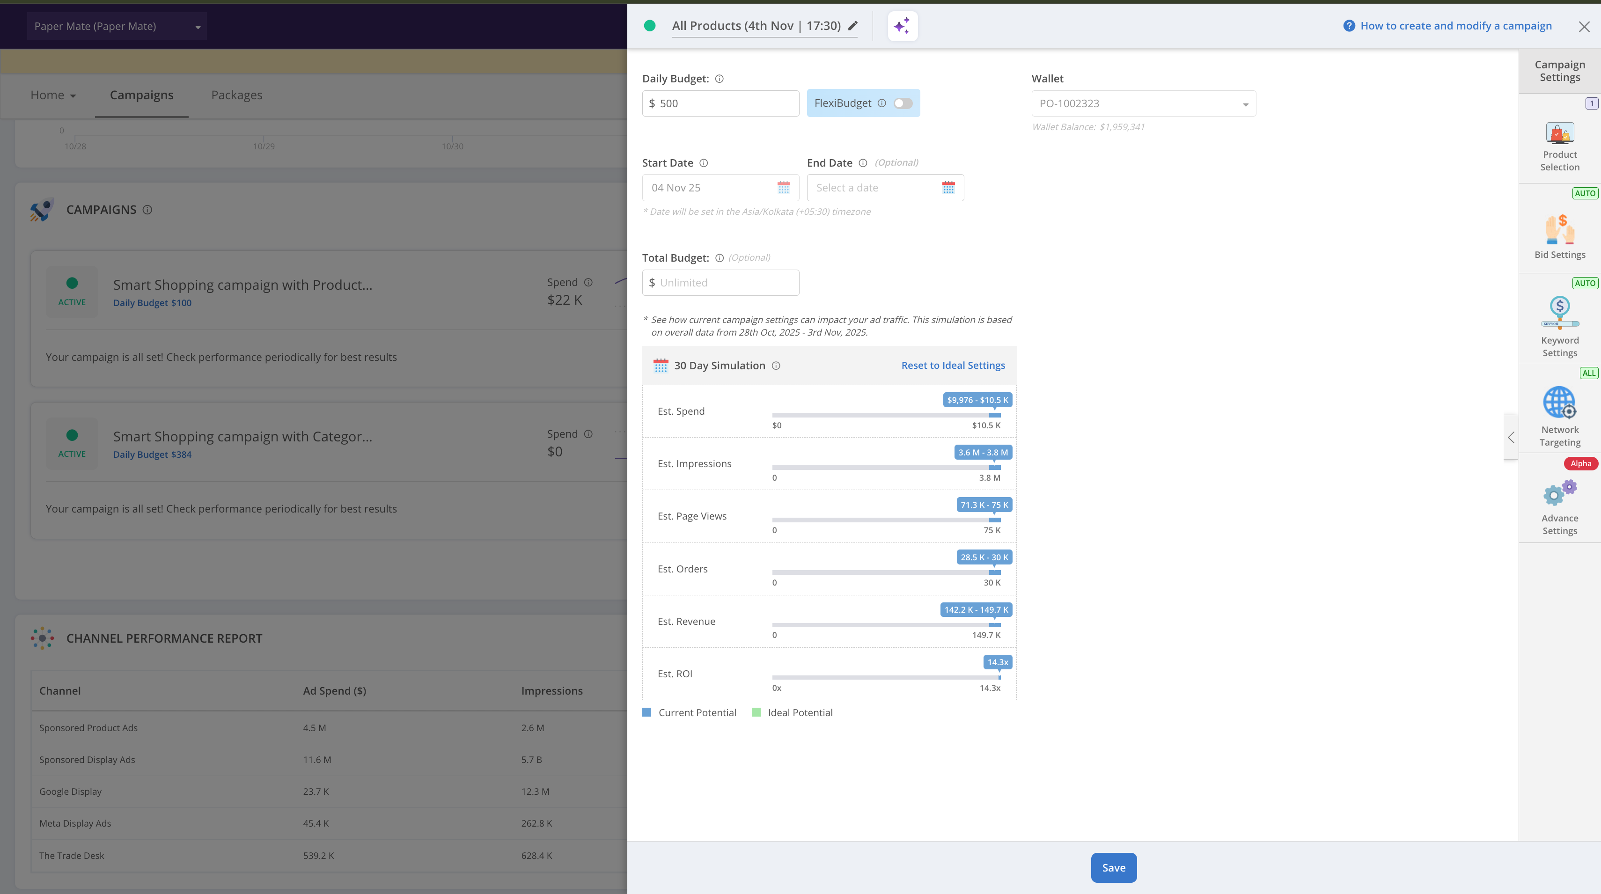Open the End Date calendar icon
This screenshot has width=1601, height=894.
click(948, 188)
